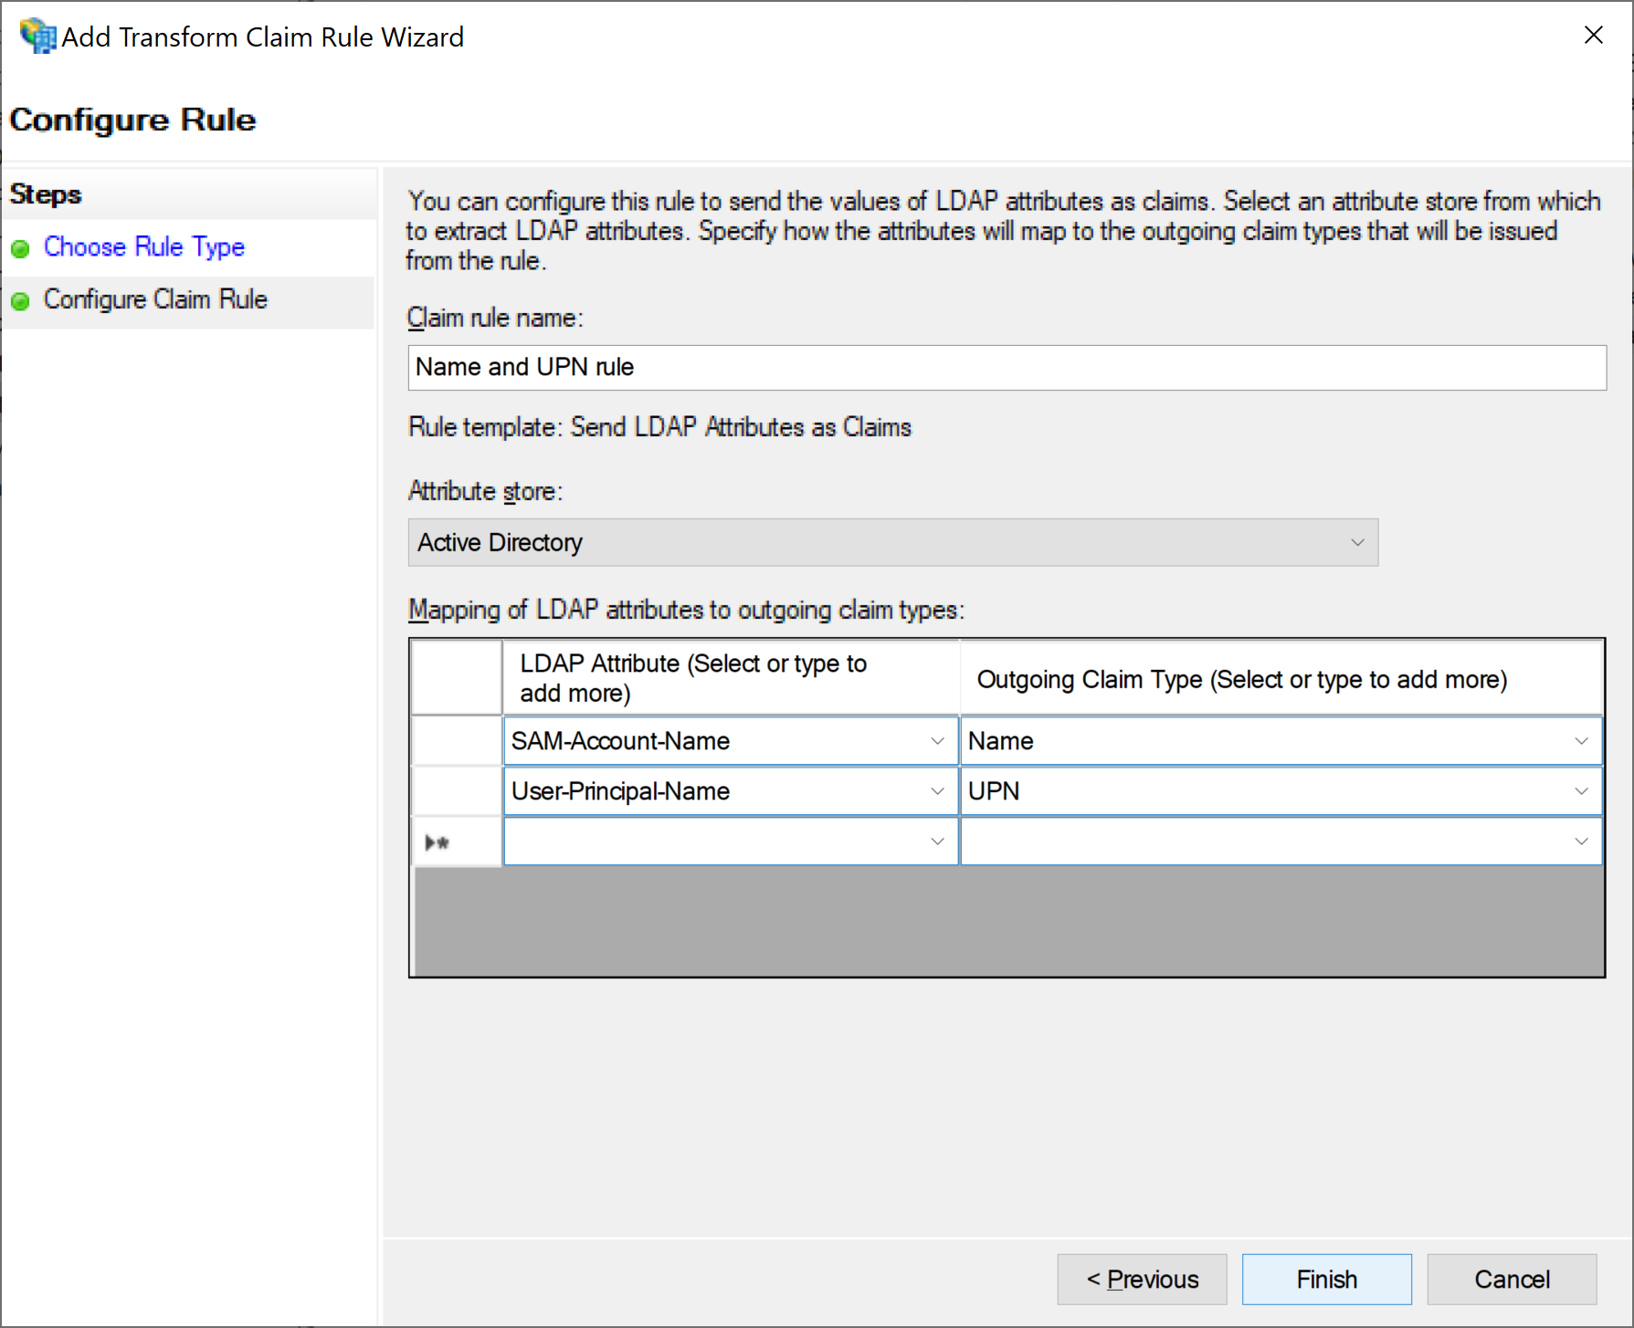
Task: Click the Attribute store label
Action: click(x=485, y=491)
